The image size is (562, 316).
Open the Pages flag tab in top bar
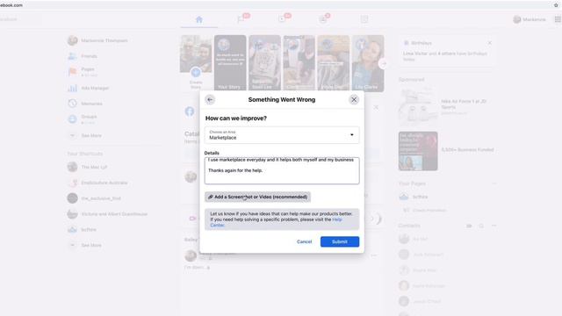coord(241,19)
